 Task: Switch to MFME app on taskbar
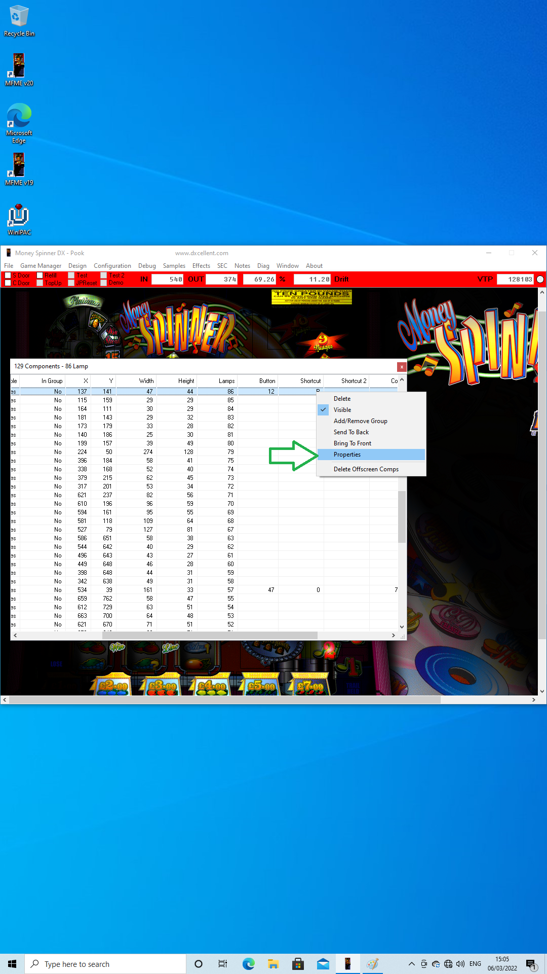[347, 964]
